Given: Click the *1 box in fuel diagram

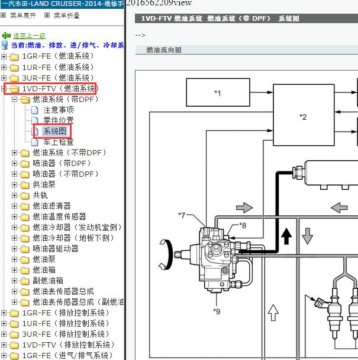Looking at the screenshot, I should pyautogui.click(x=218, y=93).
